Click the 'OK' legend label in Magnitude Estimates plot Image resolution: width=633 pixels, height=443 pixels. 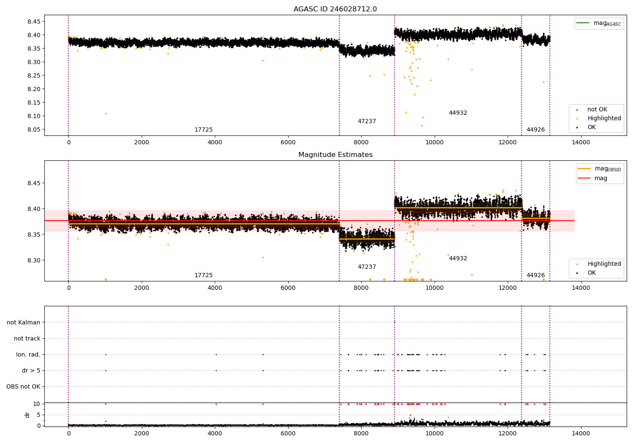click(x=592, y=273)
